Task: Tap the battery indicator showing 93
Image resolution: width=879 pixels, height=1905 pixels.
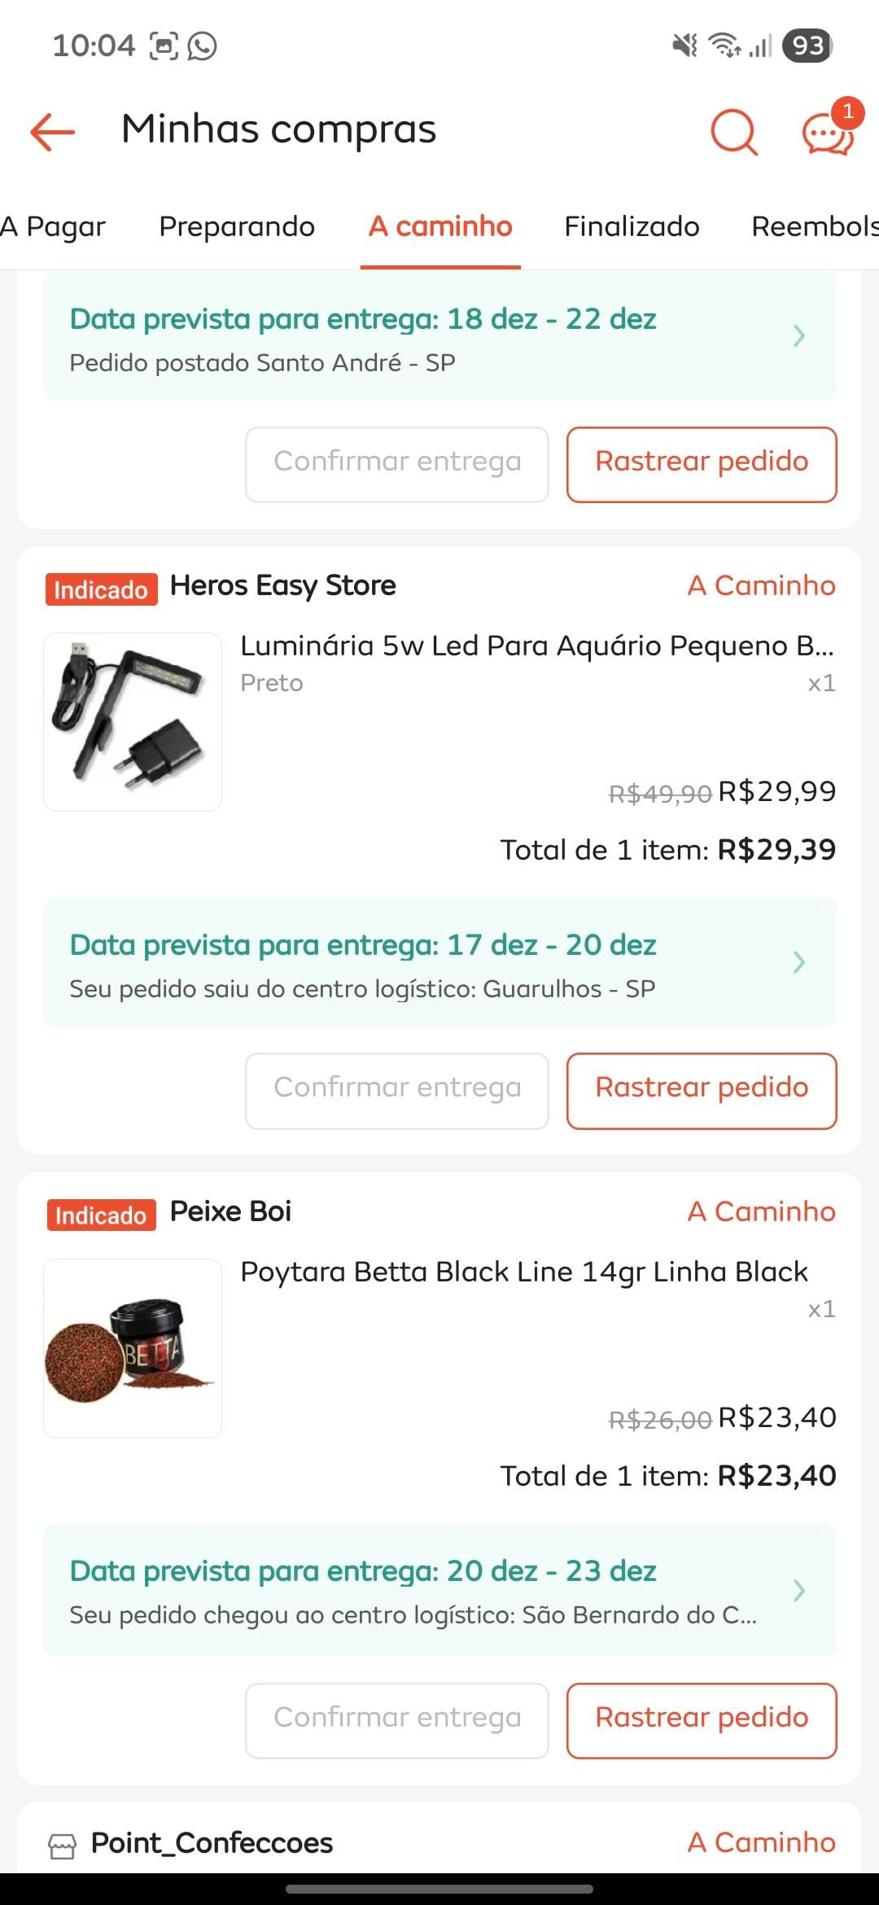Action: coord(807,46)
